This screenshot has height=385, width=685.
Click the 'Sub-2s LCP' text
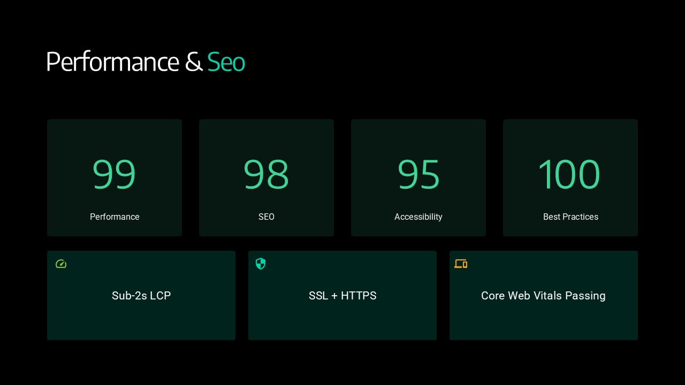tap(141, 296)
